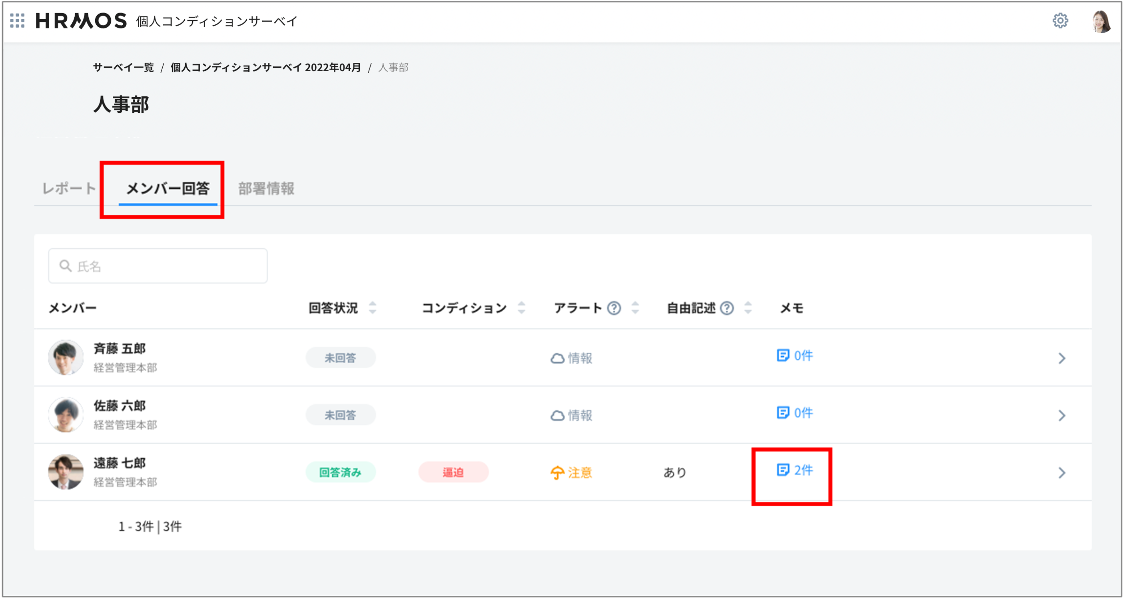Sort by 回答状況 column arrows
The width and height of the screenshot is (1123, 599).
click(x=372, y=308)
